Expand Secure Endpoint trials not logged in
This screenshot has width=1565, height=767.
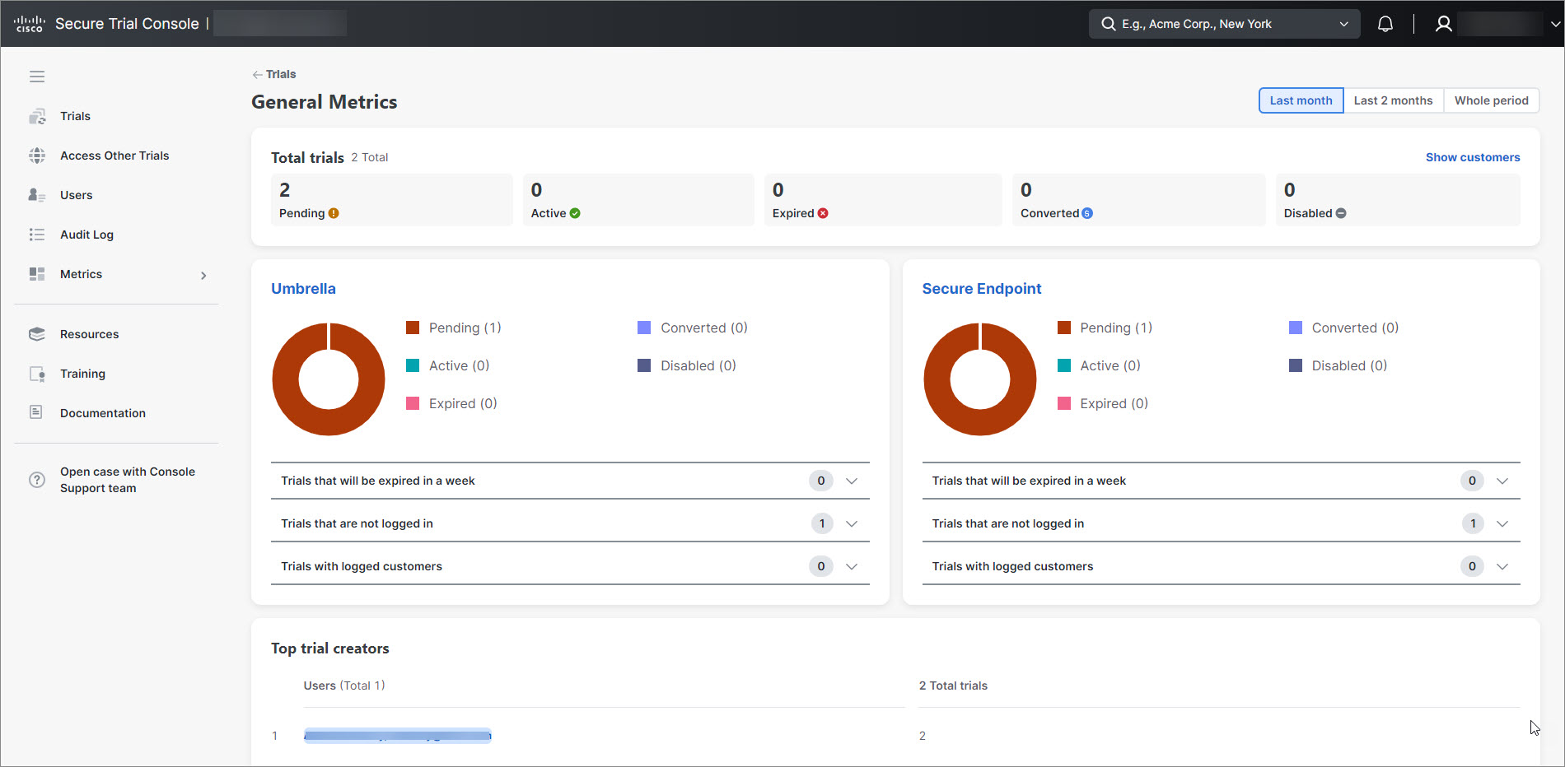point(1502,523)
